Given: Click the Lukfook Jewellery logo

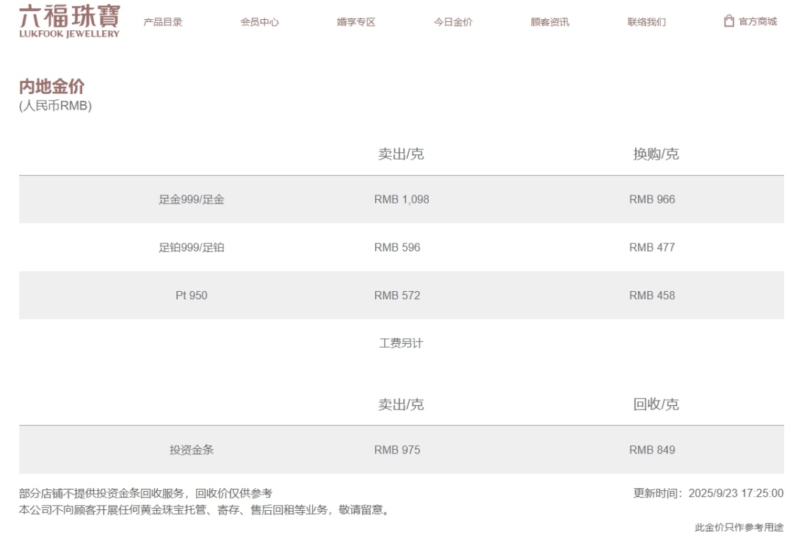Looking at the screenshot, I should pyautogui.click(x=69, y=21).
